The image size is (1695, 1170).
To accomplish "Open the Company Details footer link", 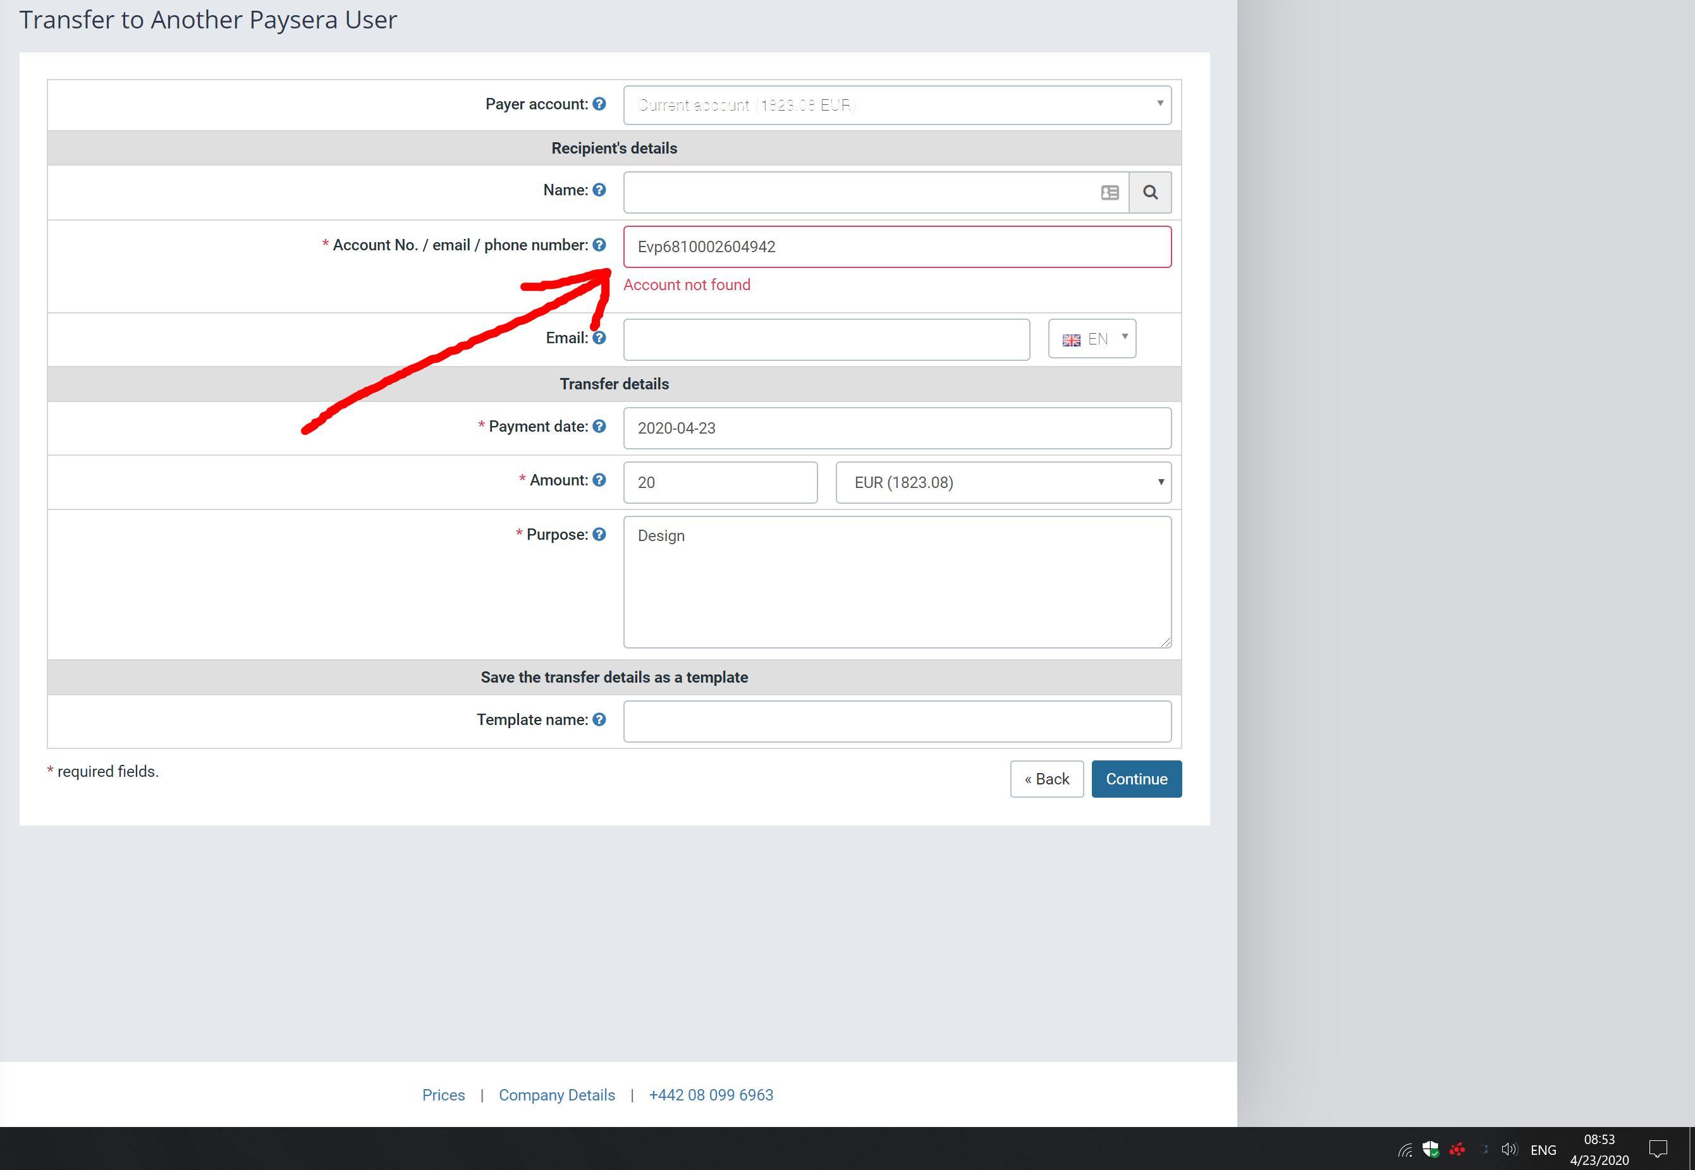I will tap(557, 1095).
